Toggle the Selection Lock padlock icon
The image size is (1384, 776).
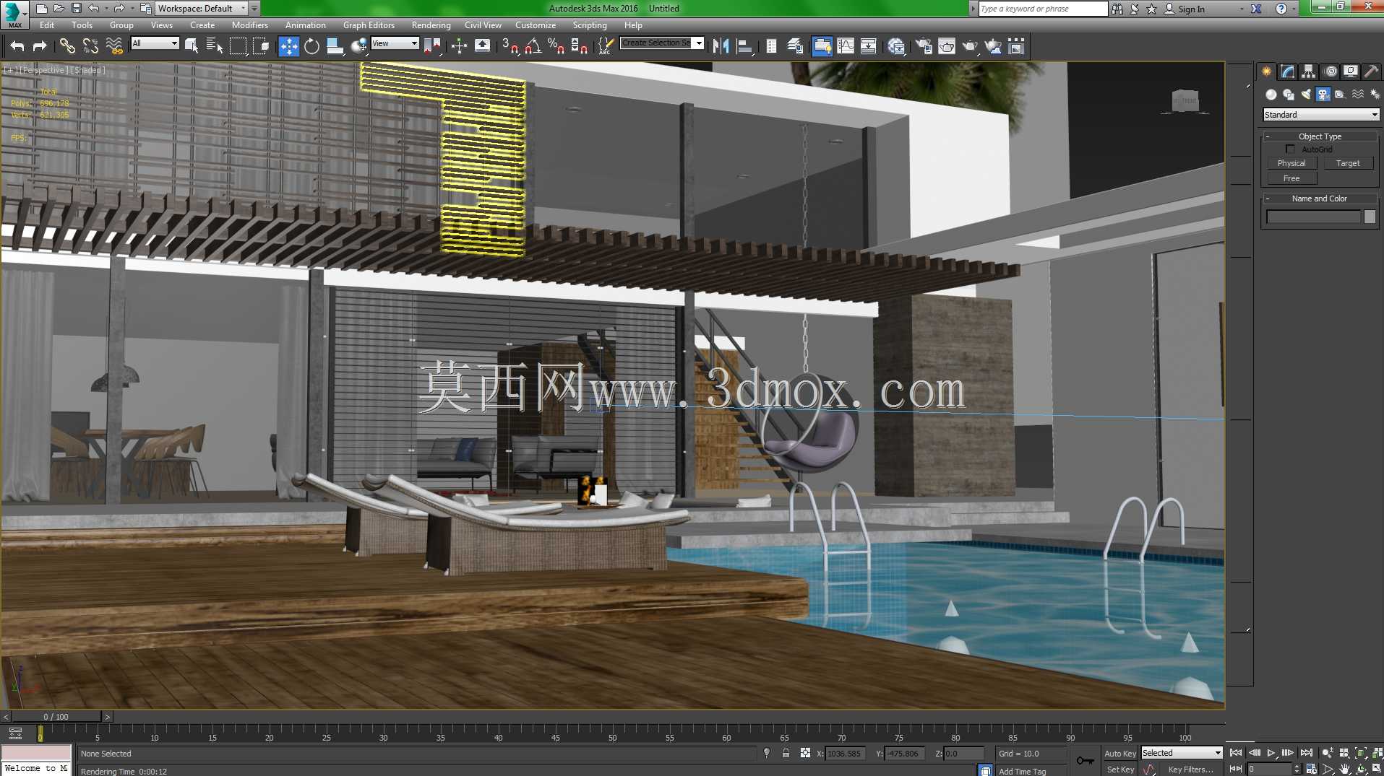click(x=786, y=753)
